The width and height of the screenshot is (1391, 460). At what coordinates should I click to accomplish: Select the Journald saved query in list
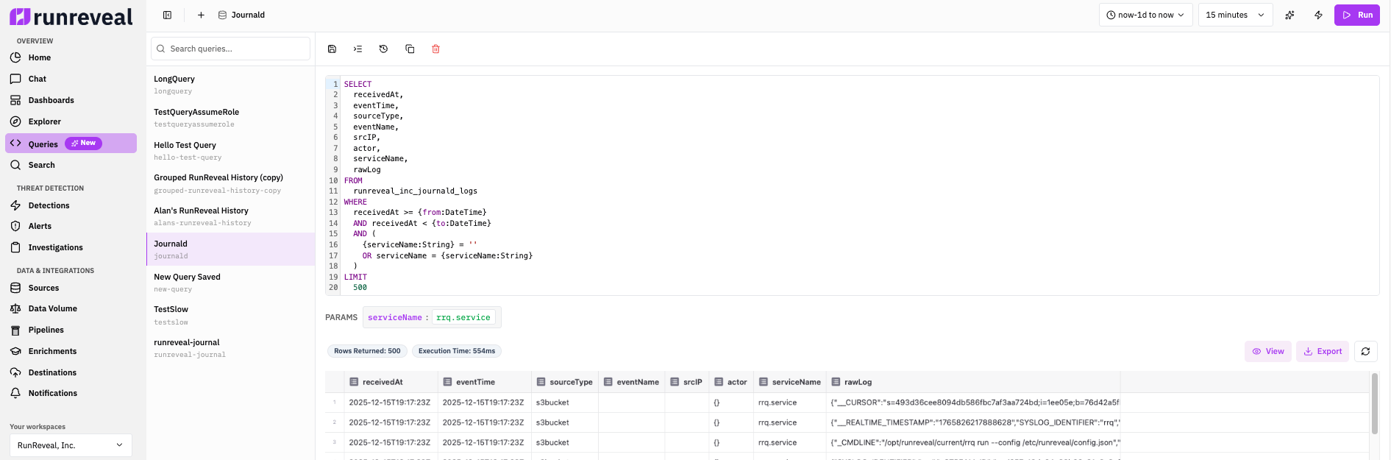231,250
